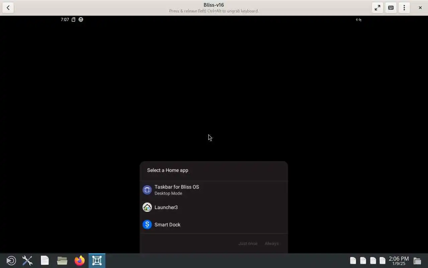Screen dimensions: 428x268
Task: Close the Bliss-v16 window
Action: pos(420,8)
